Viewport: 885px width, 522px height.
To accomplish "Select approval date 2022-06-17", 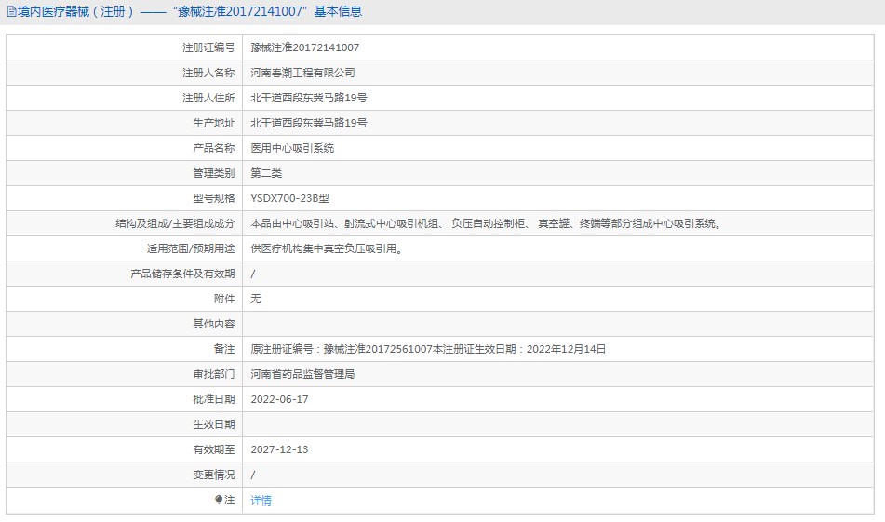I will [279, 399].
